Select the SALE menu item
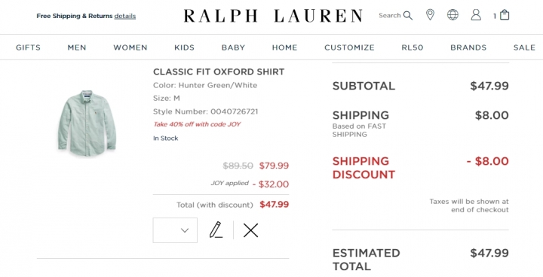 coord(524,47)
